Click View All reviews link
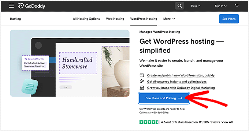 click(227, 122)
